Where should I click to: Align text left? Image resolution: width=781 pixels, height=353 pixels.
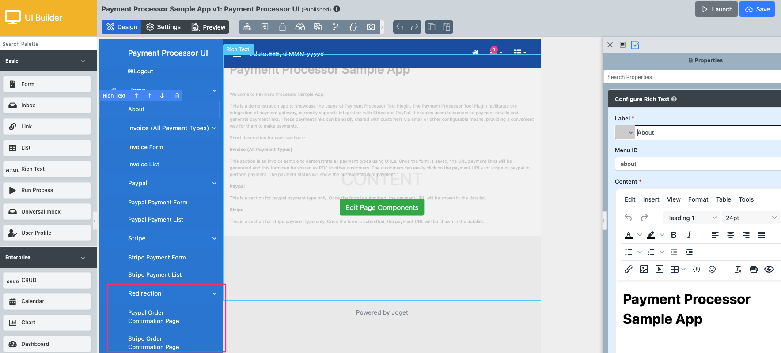[715, 235]
